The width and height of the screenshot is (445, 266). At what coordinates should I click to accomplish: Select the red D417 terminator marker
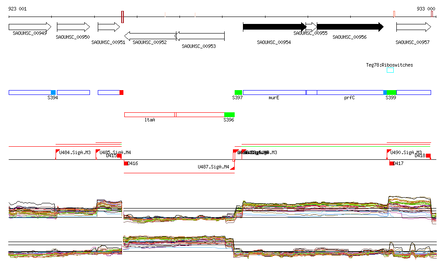click(392, 163)
